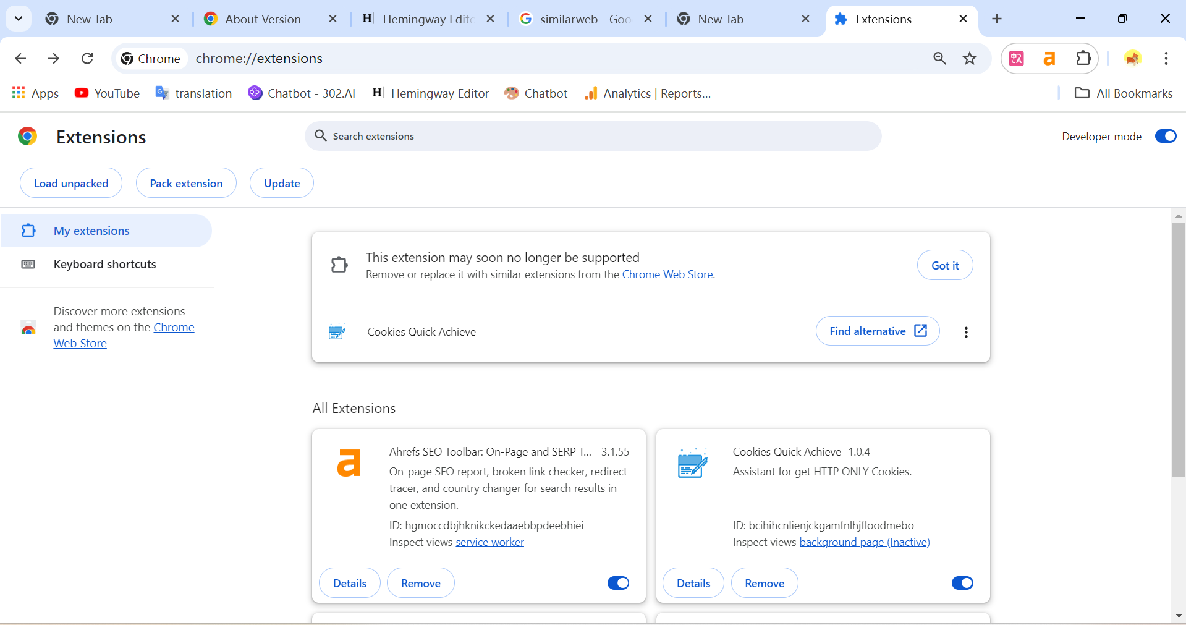This screenshot has height=625, width=1186.
Task: Turn off Developer mode toggle
Action: [x=1165, y=136]
